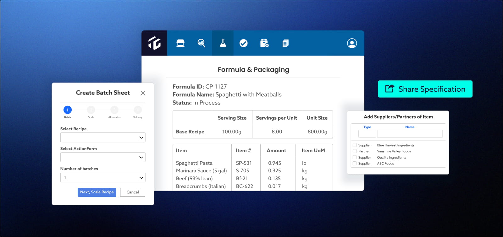Tick the Sunshine Valley Foods partner checkbox
The height and width of the screenshot is (237, 503).
355,151
